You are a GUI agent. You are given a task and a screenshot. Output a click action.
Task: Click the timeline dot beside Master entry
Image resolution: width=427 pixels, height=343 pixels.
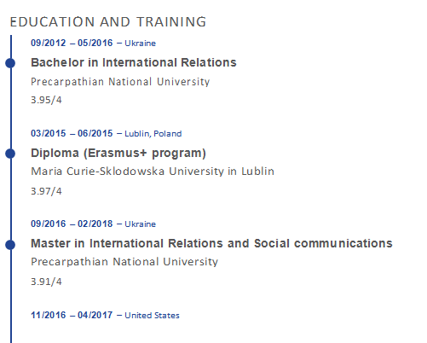point(10,245)
